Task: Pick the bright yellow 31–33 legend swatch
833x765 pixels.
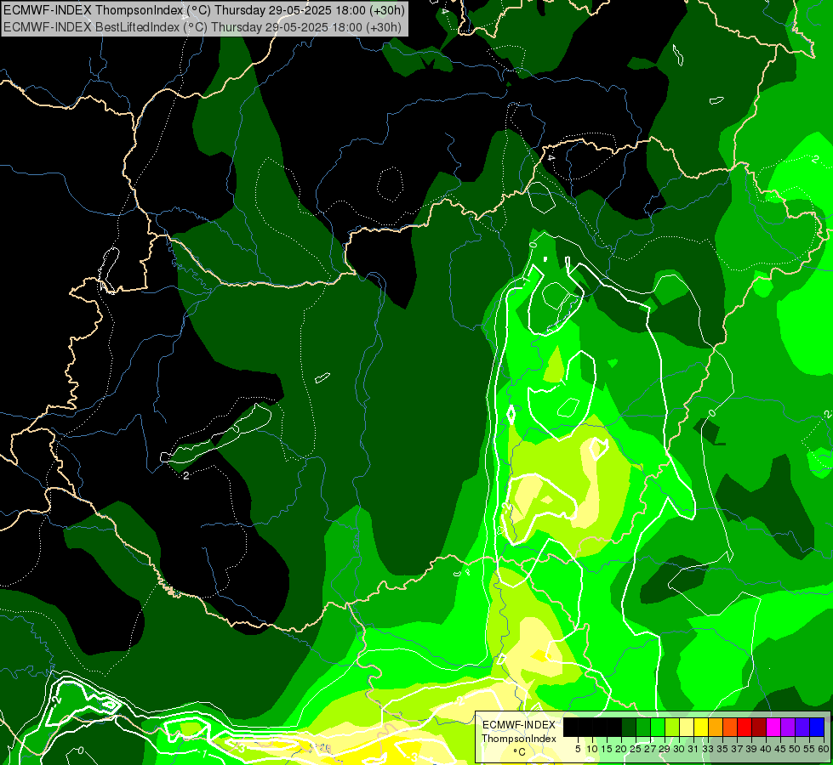Action: [701, 727]
